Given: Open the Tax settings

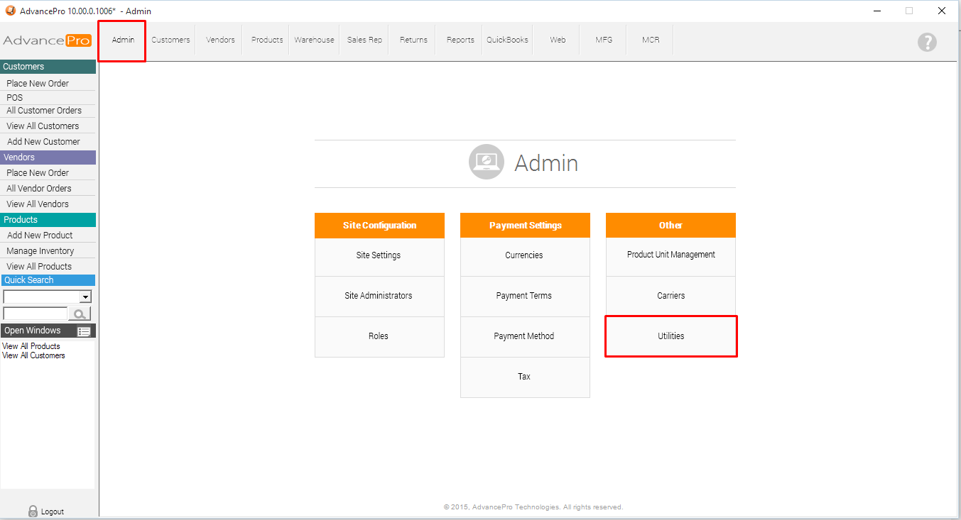Looking at the screenshot, I should coord(524,377).
